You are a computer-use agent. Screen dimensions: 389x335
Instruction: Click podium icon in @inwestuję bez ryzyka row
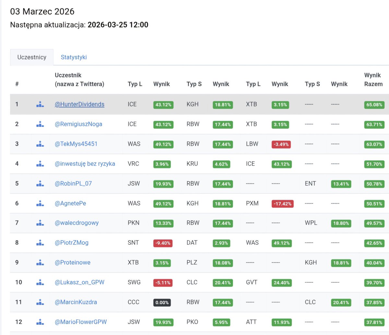(x=40, y=164)
